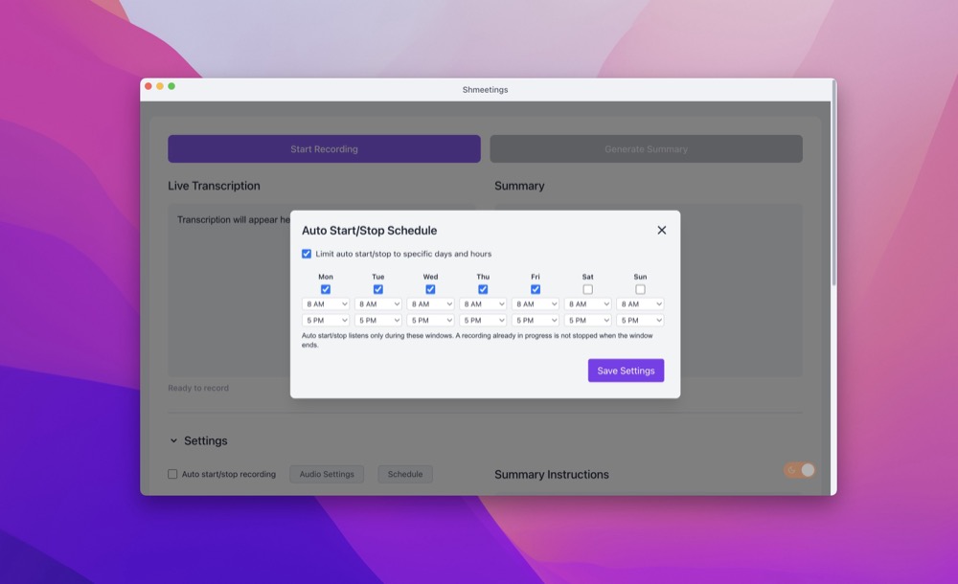The width and height of the screenshot is (958, 584).
Task: Uncheck the Wed day checkbox
Action: (x=431, y=289)
